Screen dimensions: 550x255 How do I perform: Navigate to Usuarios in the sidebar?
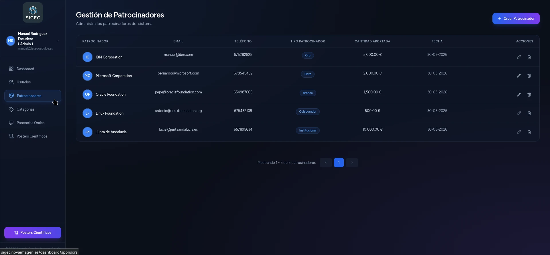point(23,82)
